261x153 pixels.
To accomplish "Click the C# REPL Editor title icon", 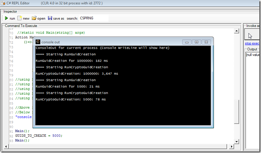I will point(3,3).
